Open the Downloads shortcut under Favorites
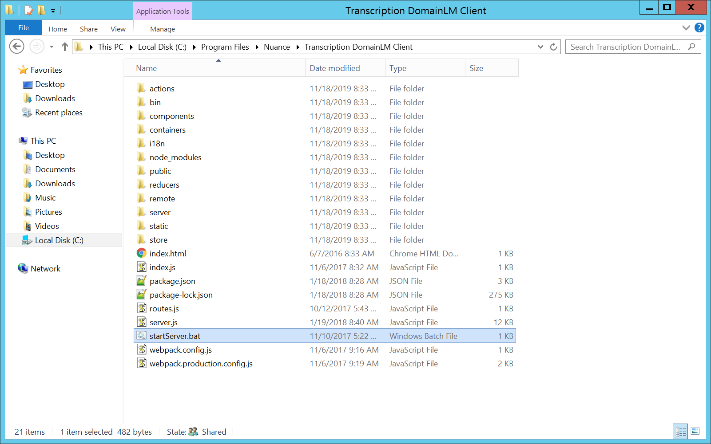This screenshot has width=711, height=444. (54, 98)
